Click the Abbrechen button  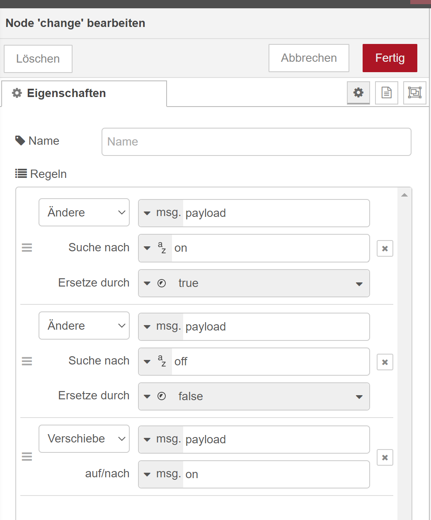click(x=309, y=58)
